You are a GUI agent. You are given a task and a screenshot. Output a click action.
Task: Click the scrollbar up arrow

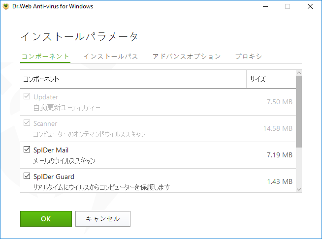pos(299,73)
